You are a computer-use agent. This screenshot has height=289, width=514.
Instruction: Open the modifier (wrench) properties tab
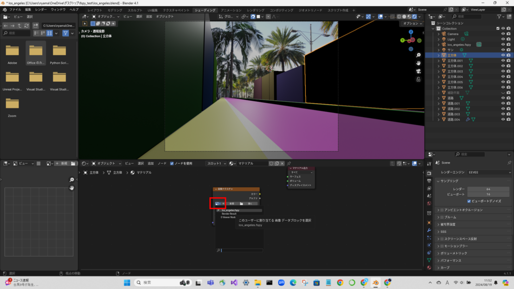[429, 230]
